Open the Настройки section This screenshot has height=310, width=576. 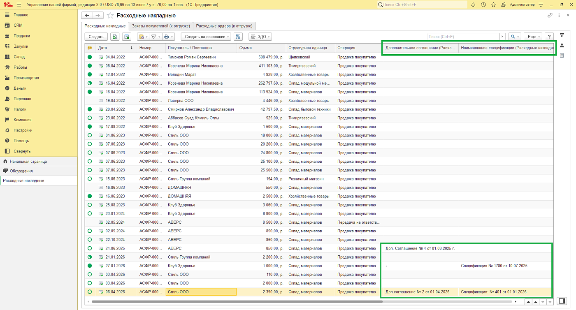(23, 130)
